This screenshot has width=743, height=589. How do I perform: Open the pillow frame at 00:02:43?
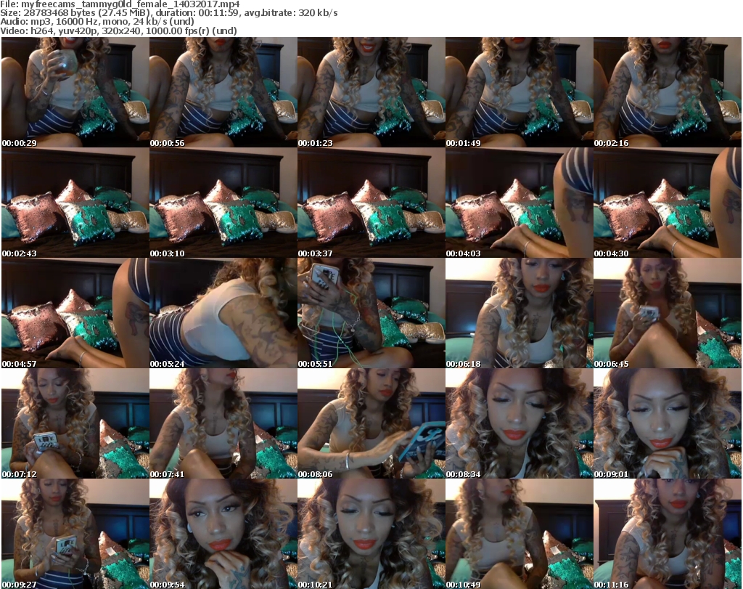[x=75, y=203]
